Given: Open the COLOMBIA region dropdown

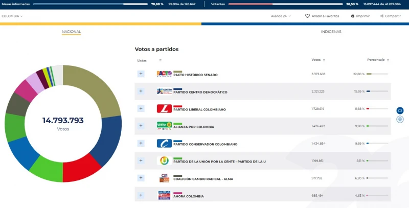Looking at the screenshot, I should (12, 16).
